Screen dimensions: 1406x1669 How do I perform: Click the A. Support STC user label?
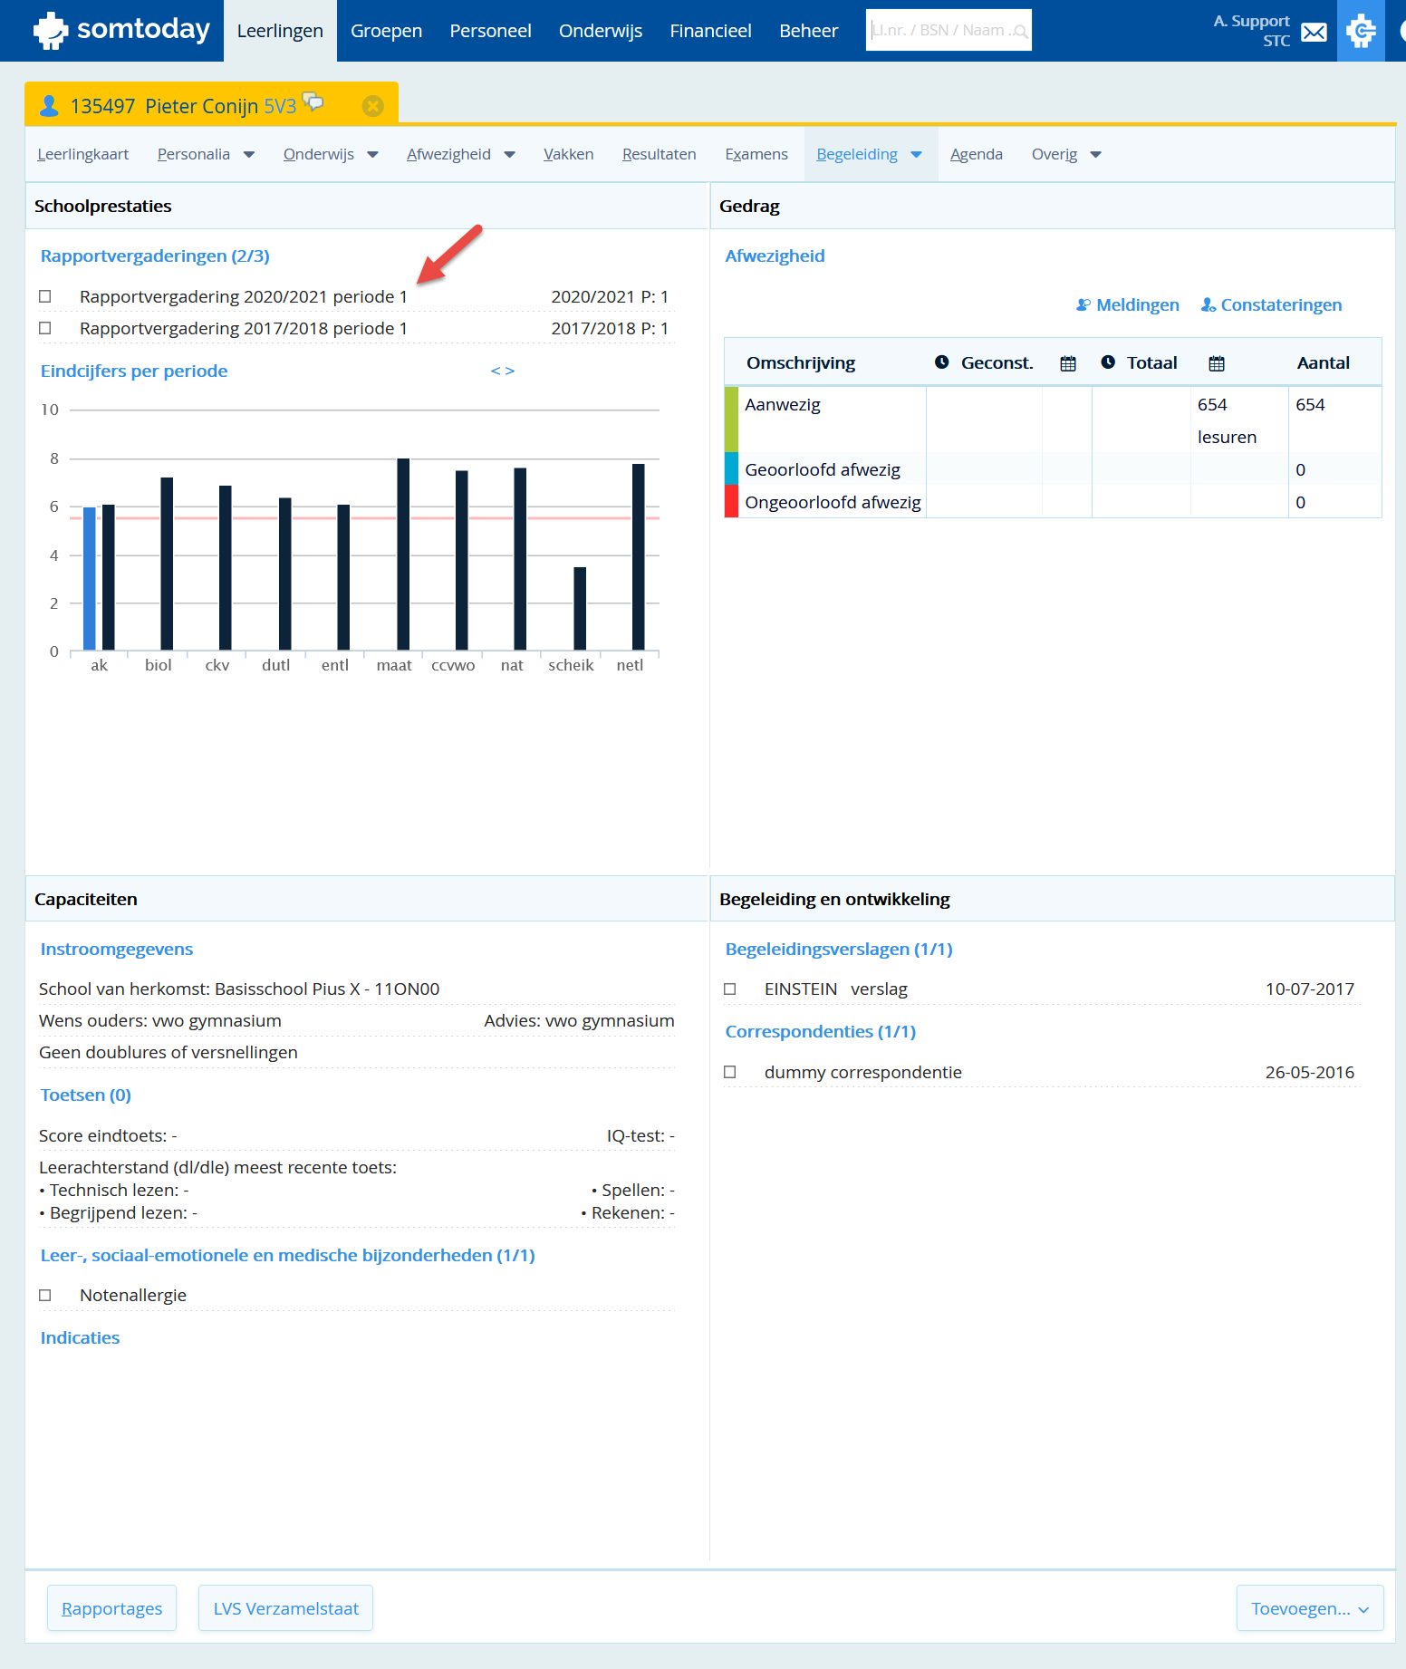[1251, 31]
